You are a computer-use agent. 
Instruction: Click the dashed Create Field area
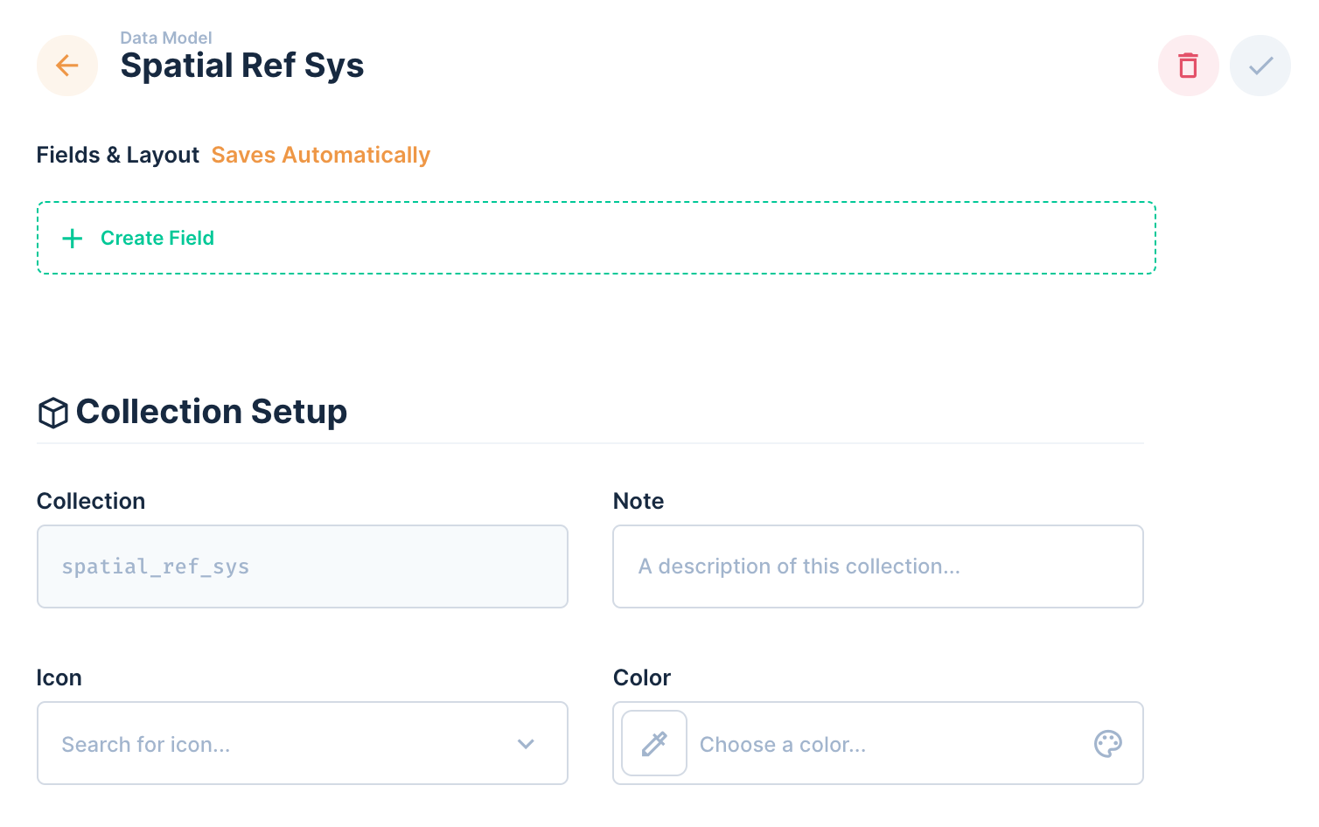[596, 237]
